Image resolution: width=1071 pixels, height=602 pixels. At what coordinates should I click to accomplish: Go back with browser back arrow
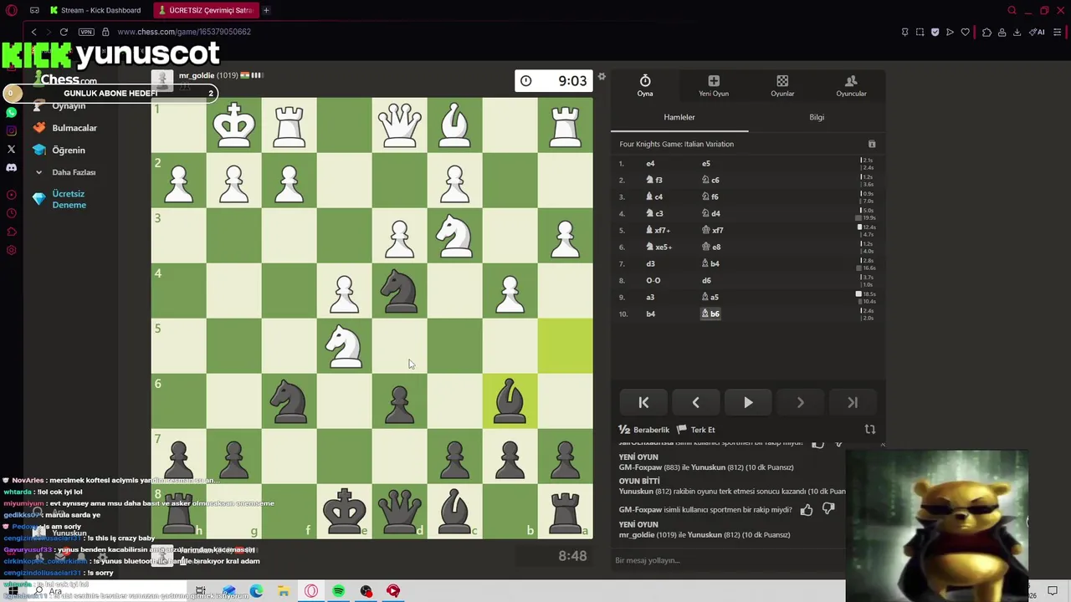(33, 32)
